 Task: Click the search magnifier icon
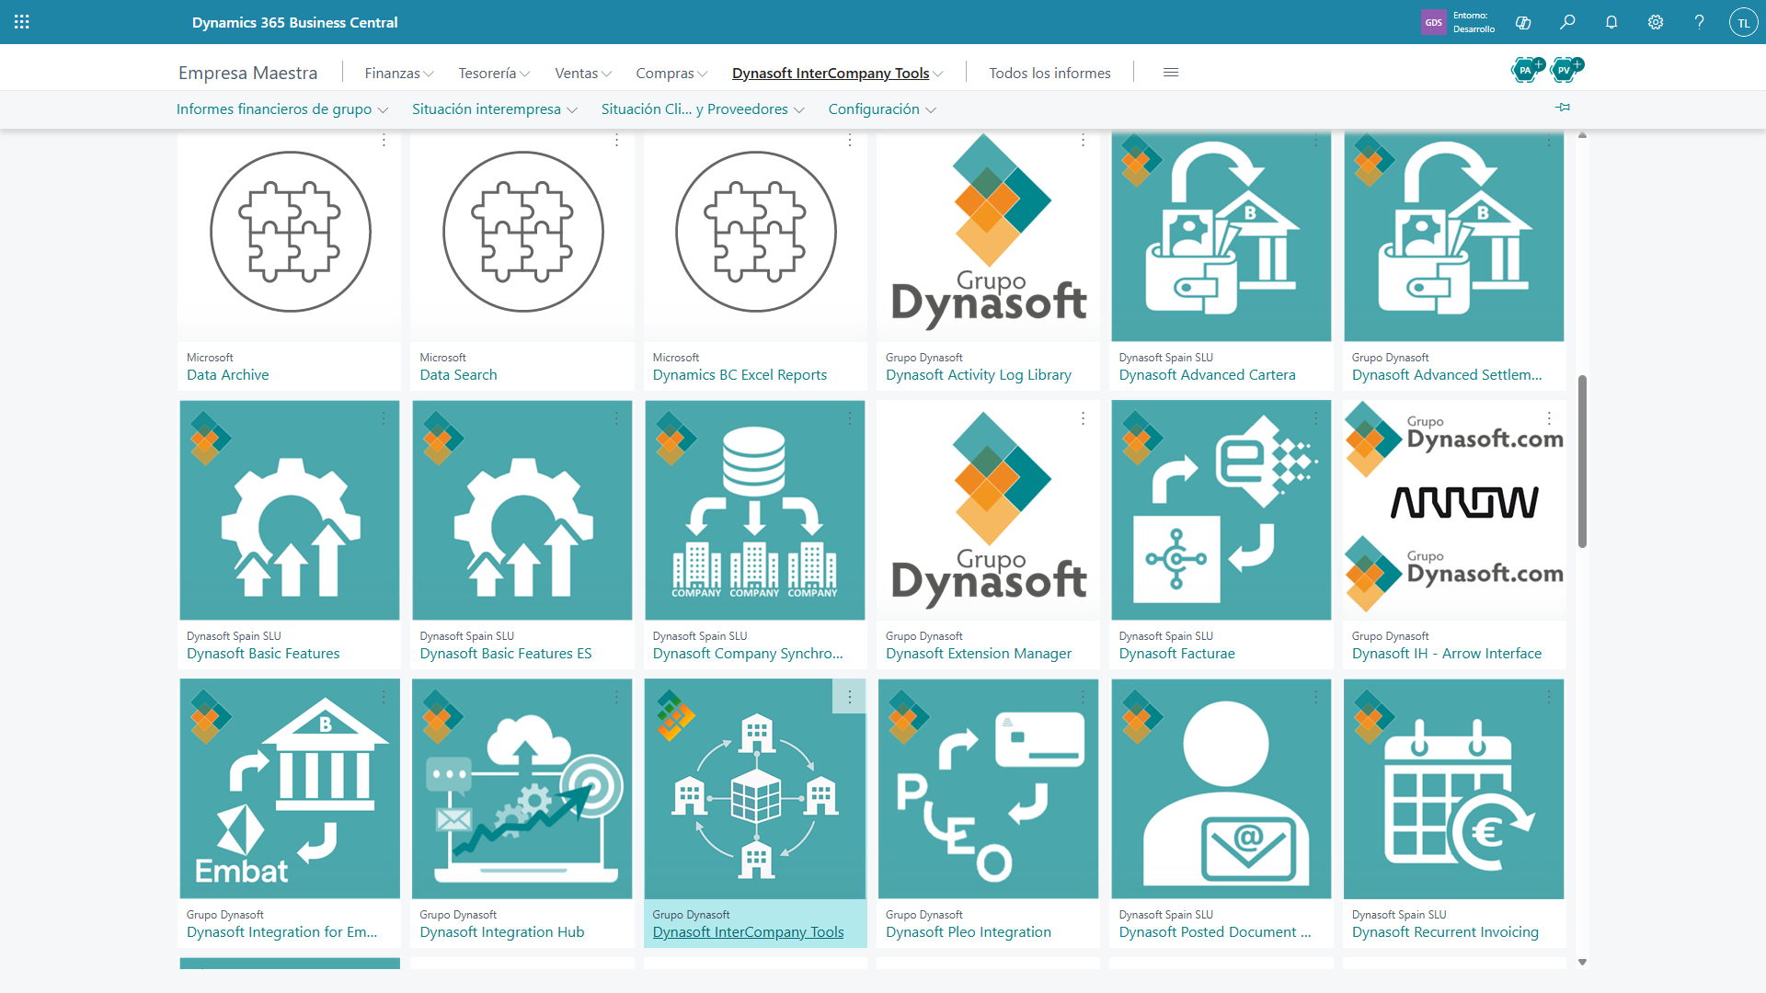1567,22
